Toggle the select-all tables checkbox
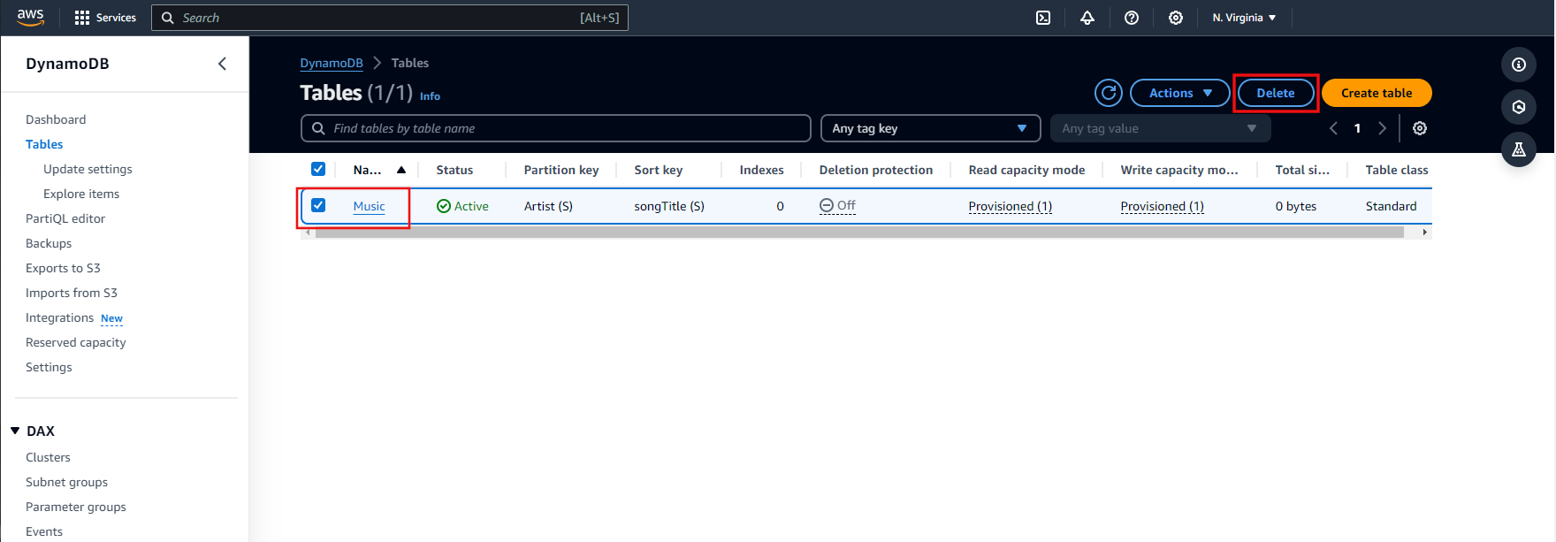 click(x=318, y=169)
